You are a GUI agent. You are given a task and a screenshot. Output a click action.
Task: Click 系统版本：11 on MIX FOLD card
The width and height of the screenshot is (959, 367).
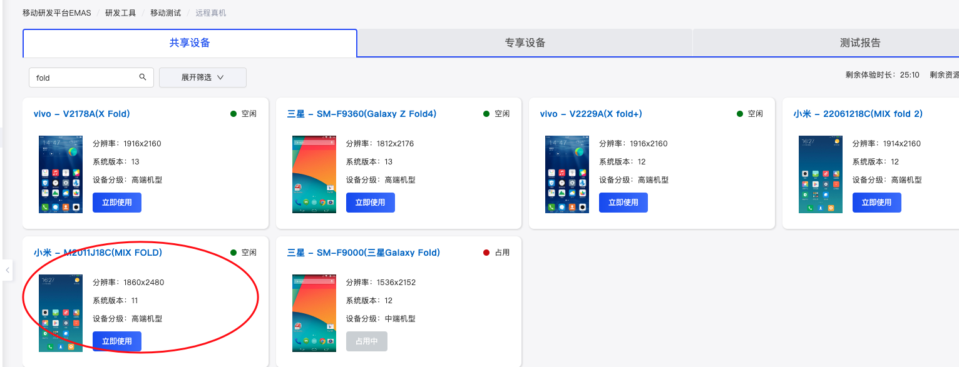(x=115, y=301)
